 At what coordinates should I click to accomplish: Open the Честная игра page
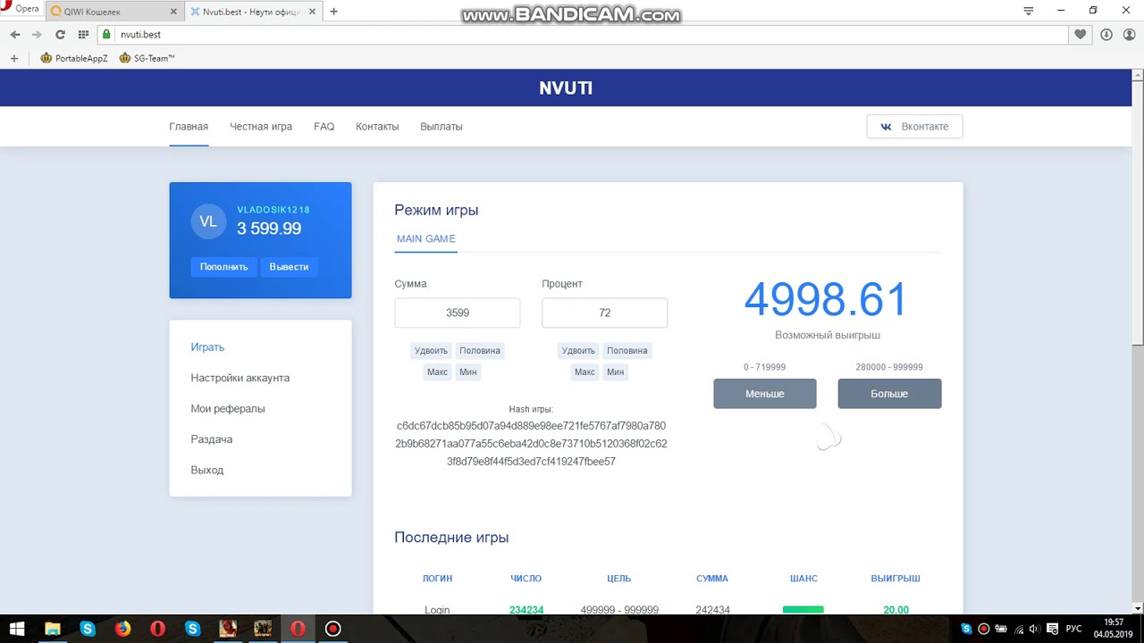(261, 127)
